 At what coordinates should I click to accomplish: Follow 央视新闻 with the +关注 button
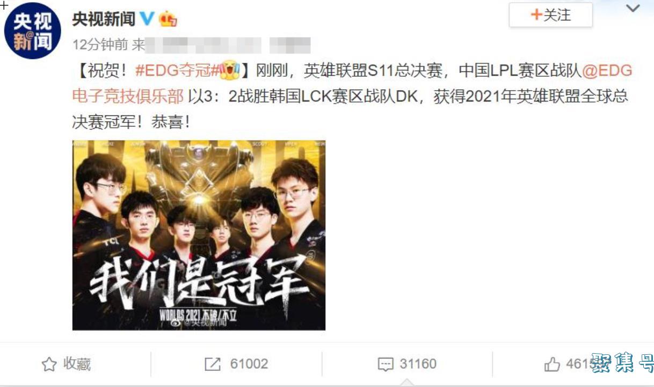click(550, 15)
